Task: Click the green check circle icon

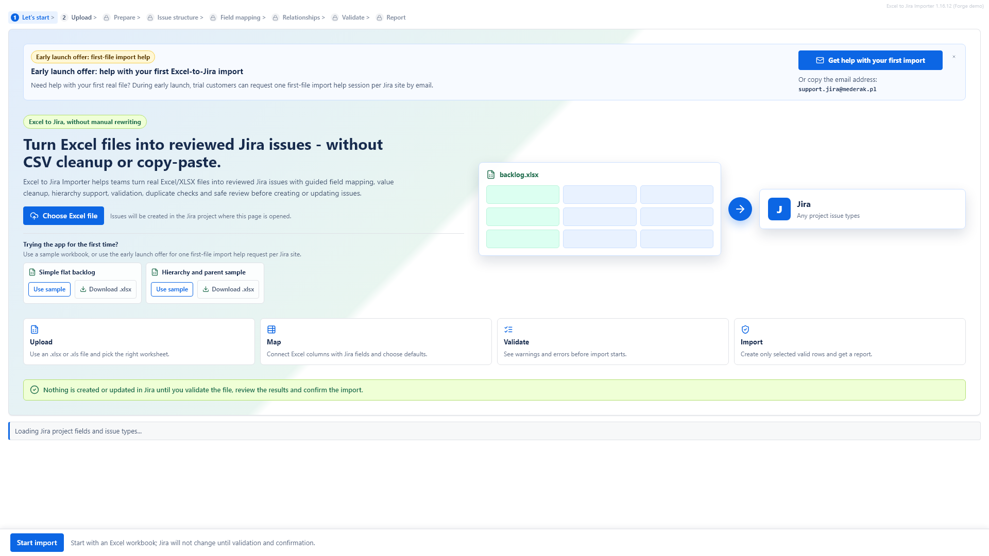Action: point(35,390)
